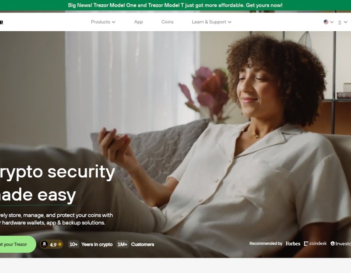Open the Big News announcement banner

(x=175, y=5)
